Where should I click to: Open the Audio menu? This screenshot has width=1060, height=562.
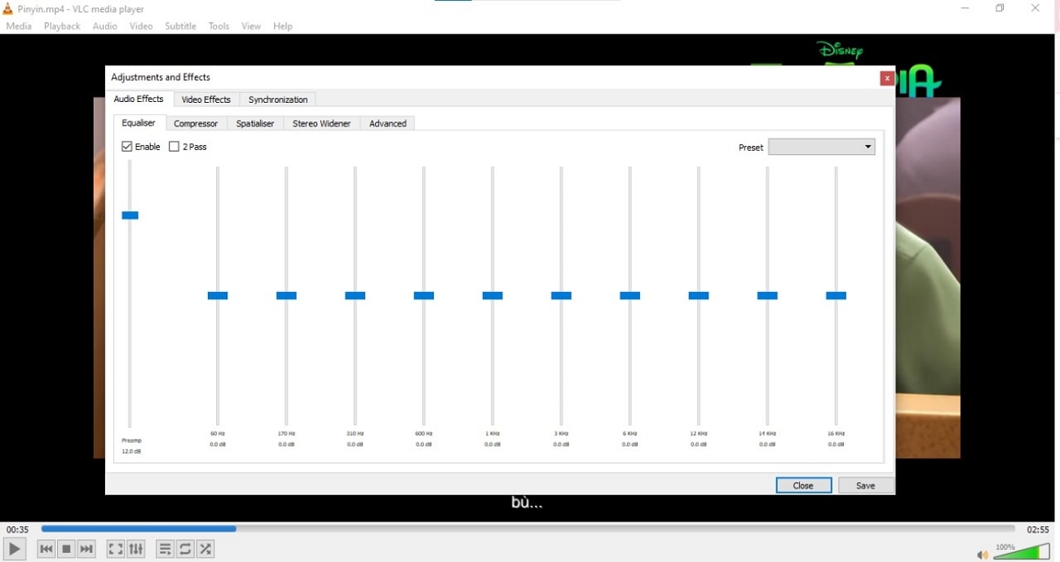105,26
